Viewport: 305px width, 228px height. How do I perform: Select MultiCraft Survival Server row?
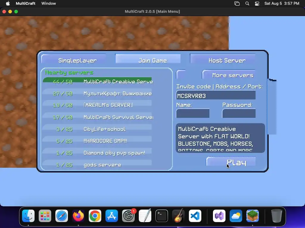tap(97, 117)
